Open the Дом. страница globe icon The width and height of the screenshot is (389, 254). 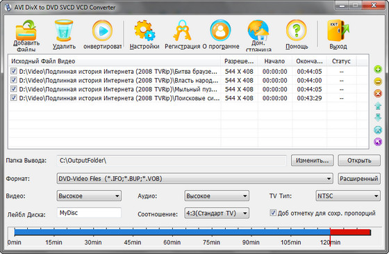pyautogui.click(x=258, y=30)
